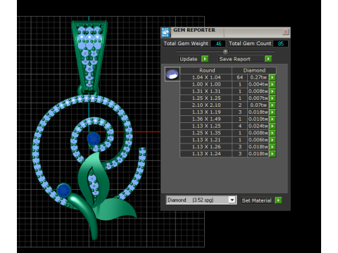Click the slider handle under Total Gem Weight
The height and width of the screenshot is (253, 338).
pos(225,51)
